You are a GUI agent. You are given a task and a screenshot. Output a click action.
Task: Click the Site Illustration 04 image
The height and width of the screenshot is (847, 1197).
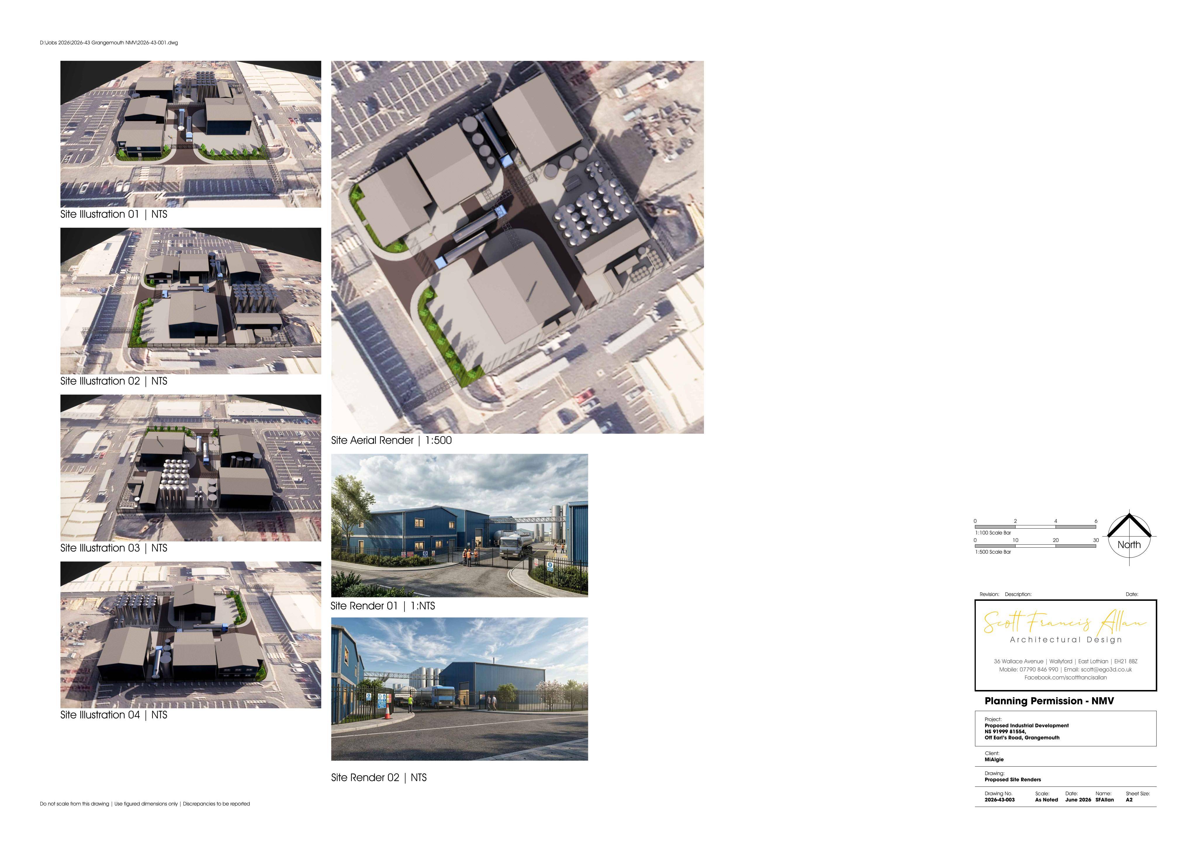click(x=191, y=635)
